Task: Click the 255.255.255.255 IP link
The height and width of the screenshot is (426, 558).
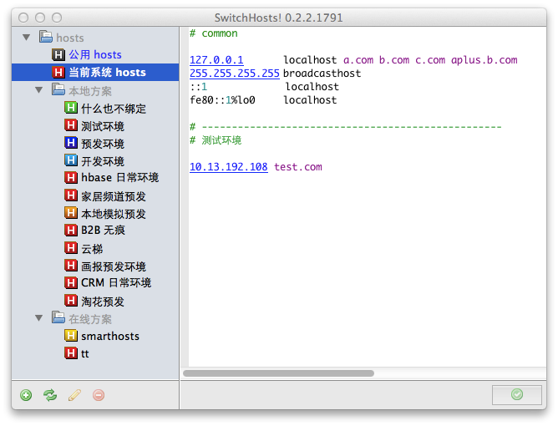Action: [x=235, y=74]
